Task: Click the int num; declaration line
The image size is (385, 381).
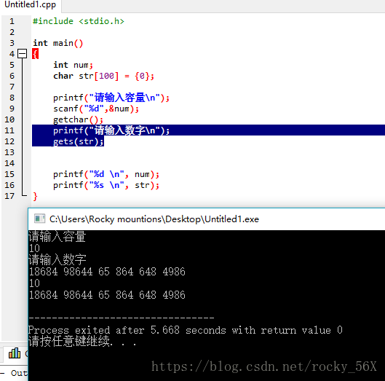Action: [74, 65]
